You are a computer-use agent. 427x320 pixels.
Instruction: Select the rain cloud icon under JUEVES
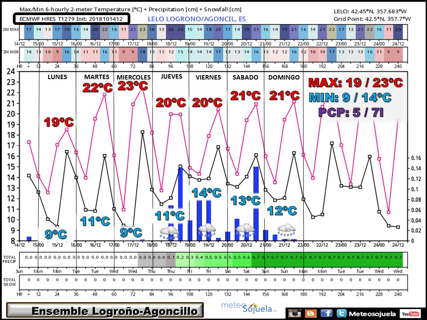click(x=169, y=233)
